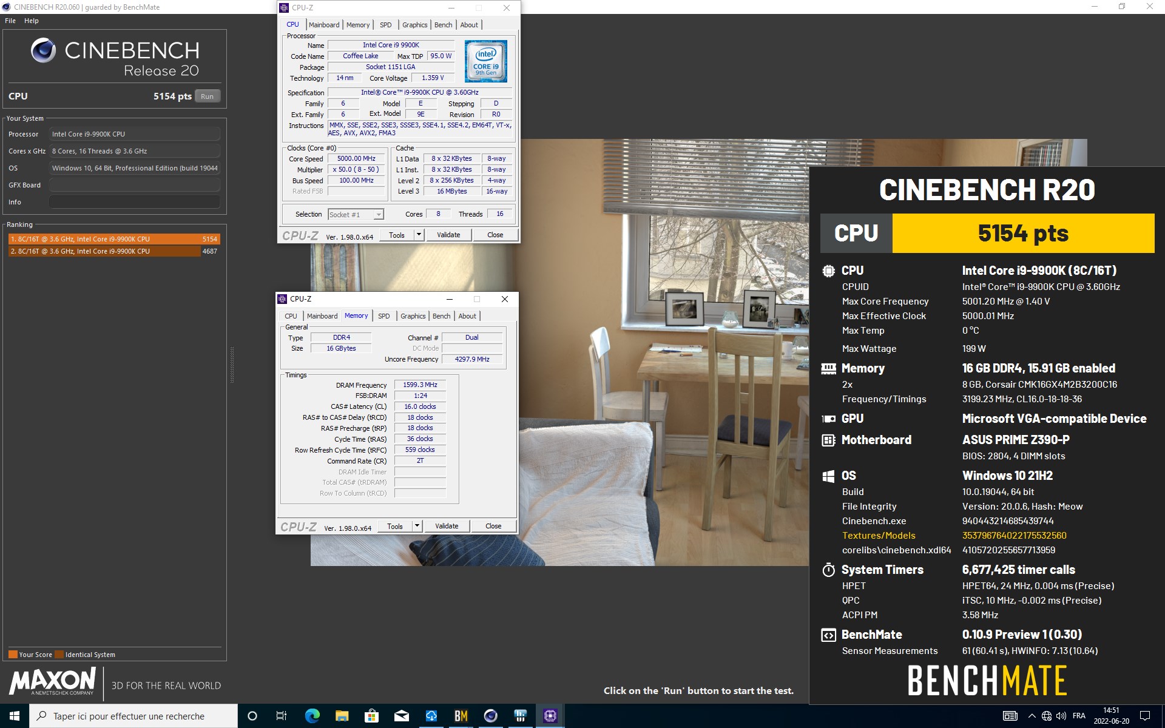Open the network status tray icon
The image size is (1165, 728).
coord(1047,716)
